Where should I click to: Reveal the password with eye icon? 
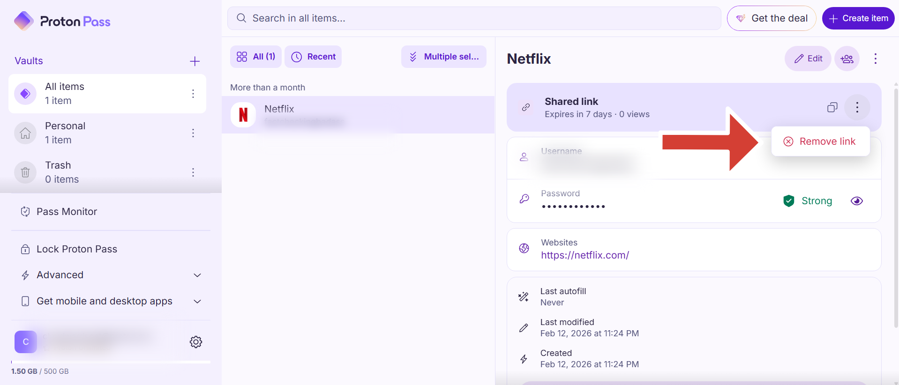click(856, 201)
